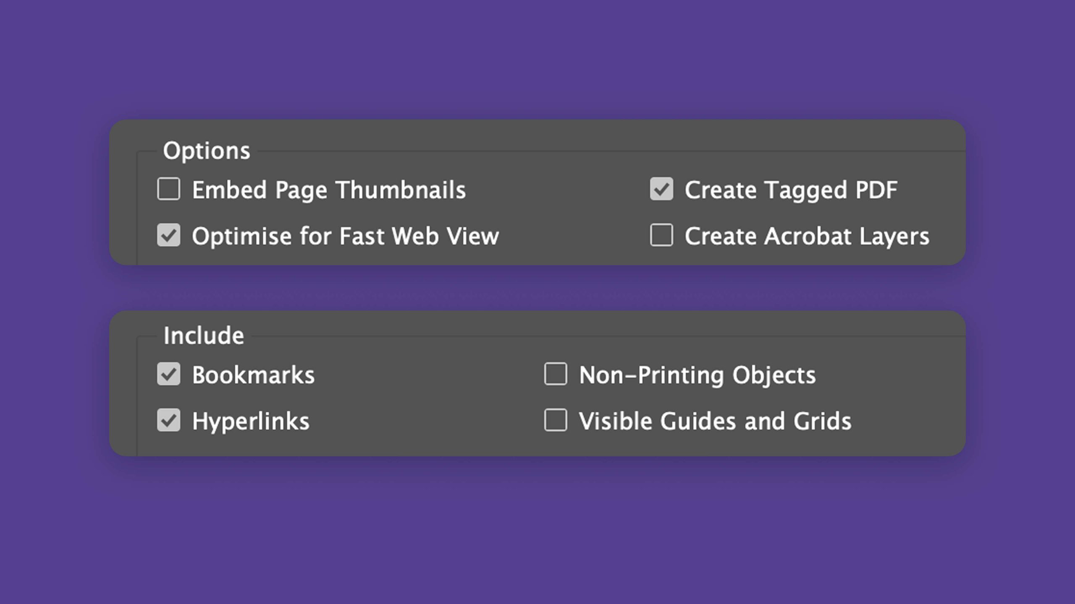Click the "Embed Page Thumbnails" label text
The image size is (1075, 604).
click(x=329, y=190)
